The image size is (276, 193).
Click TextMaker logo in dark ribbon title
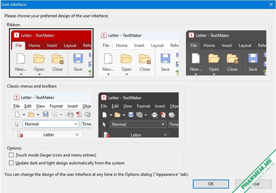click(x=191, y=35)
